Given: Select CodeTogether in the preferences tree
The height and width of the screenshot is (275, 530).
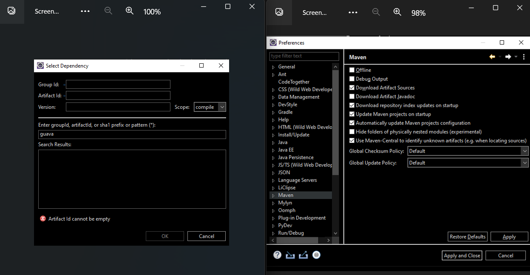Looking at the screenshot, I should pos(294,82).
